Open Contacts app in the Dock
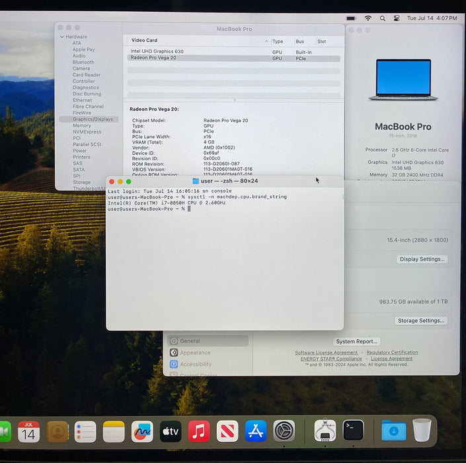 click(x=58, y=431)
